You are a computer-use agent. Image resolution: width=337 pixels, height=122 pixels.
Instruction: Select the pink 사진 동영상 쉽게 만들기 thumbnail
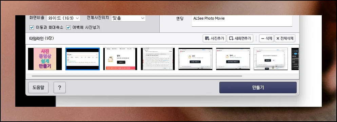coord(45,59)
